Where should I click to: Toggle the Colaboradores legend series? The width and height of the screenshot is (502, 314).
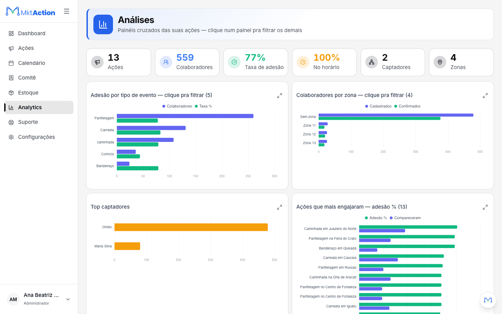click(x=177, y=106)
